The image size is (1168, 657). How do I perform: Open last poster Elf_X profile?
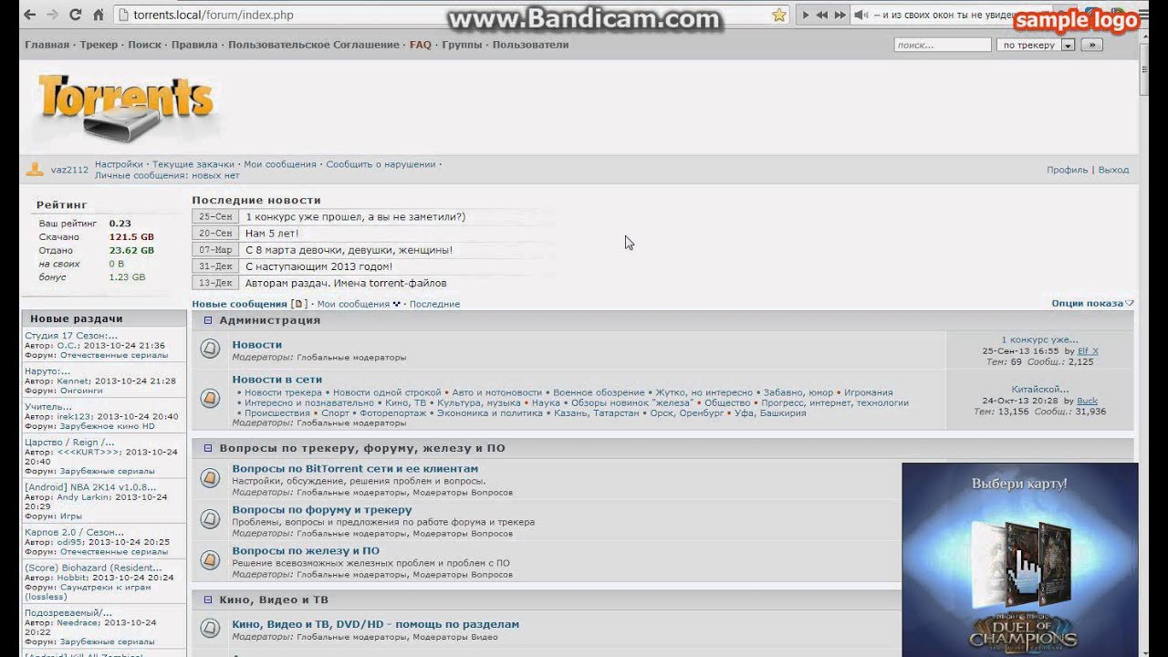pos(1088,351)
